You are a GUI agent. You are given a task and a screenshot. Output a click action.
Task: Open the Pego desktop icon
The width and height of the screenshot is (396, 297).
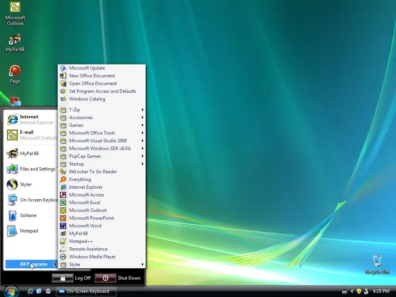click(x=15, y=74)
